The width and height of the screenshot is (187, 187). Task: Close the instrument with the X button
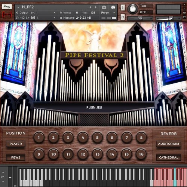(x=184, y=5)
